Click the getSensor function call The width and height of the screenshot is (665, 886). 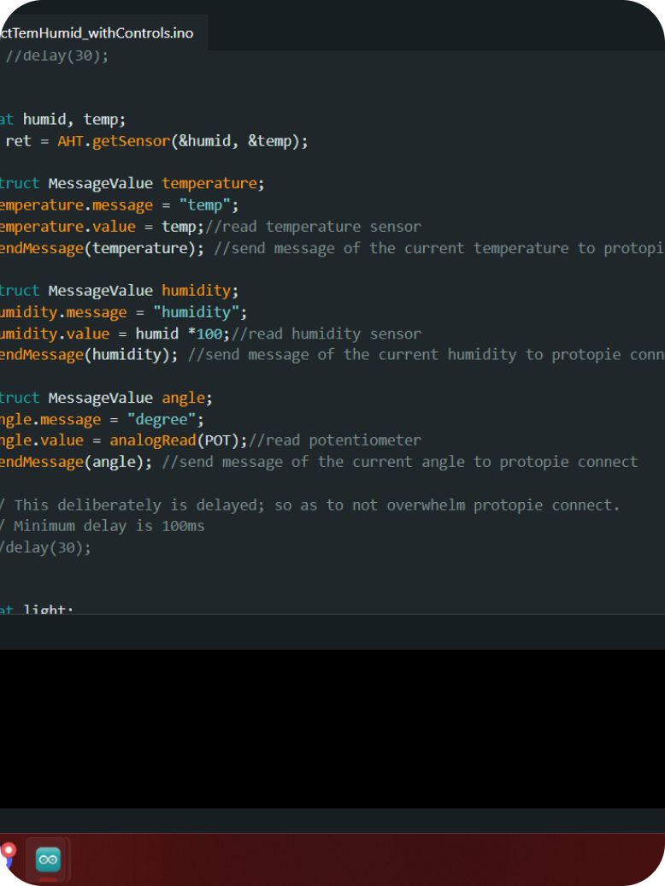(x=132, y=141)
